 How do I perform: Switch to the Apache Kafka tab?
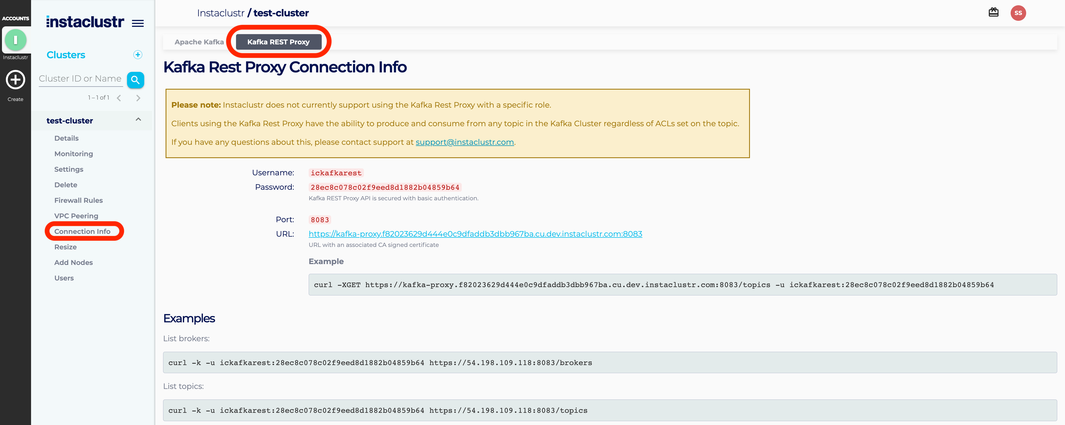coord(199,42)
